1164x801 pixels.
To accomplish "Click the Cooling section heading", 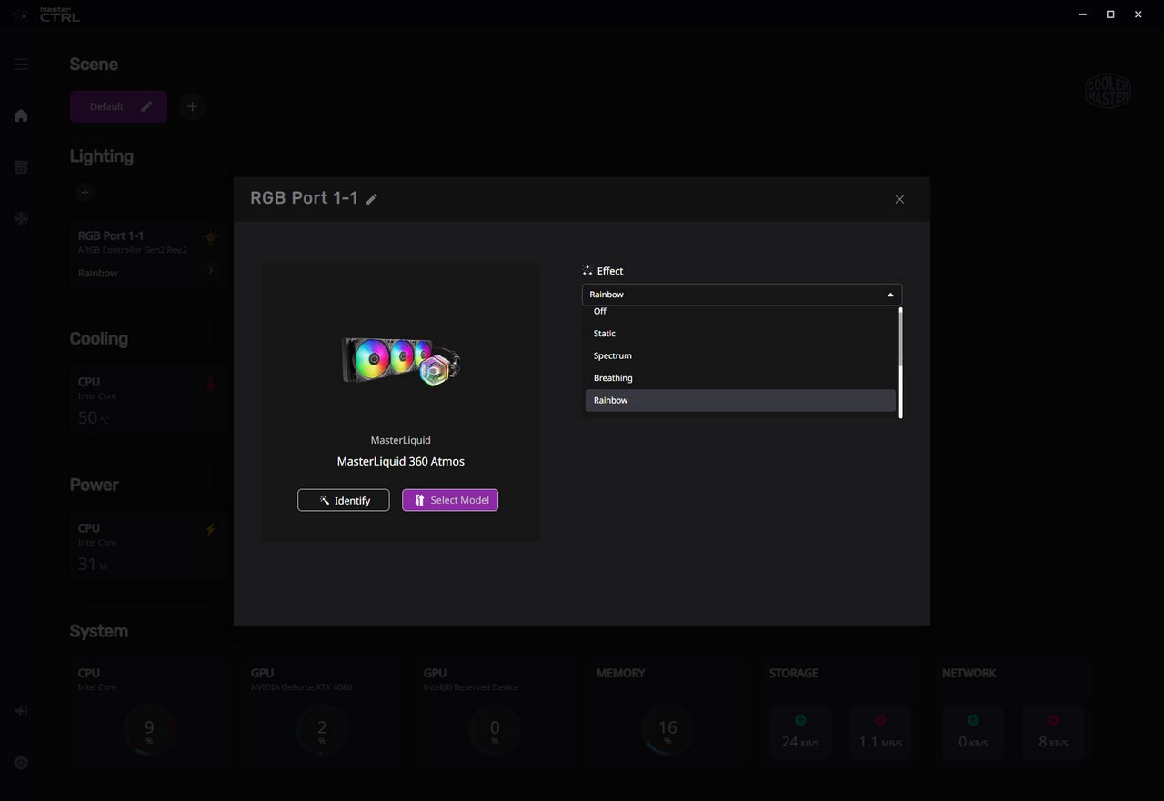I will pyautogui.click(x=99, y=339).
